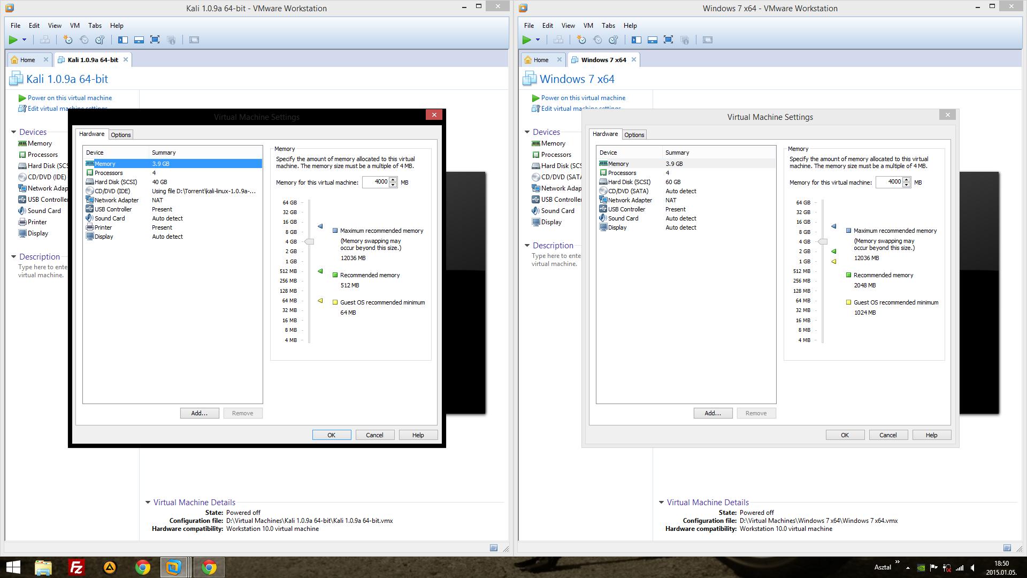Select Hard Disk (SCSI) in Windows 7 settings
Image resolution: width=1027 pixels, height=578 pixels.
(x=629, y=182)
